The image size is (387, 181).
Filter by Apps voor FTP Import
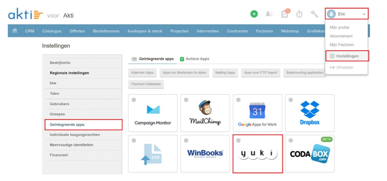260,72
